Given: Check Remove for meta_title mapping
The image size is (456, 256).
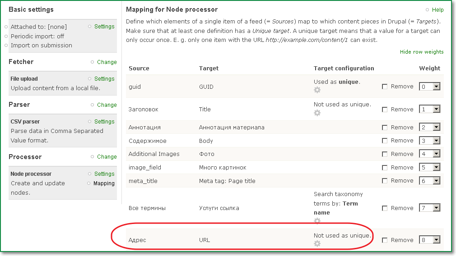Looking at the screenshot, I should coord(385,181).
